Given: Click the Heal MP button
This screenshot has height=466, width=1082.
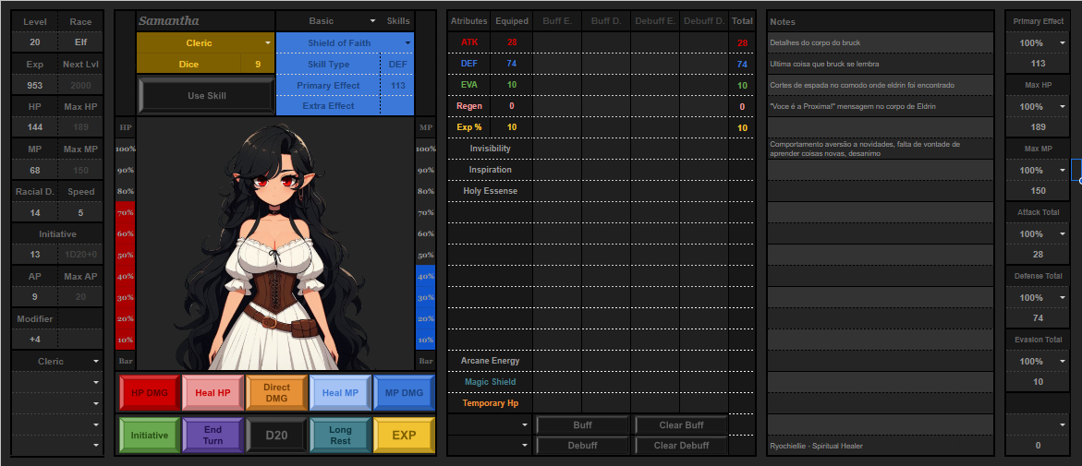Looking at the screenshot, I should tap(340, 393).
